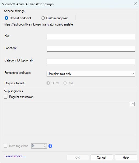Close the Azure AI Translator plugin dialog
Image resolution: width=139 pixels, height=163 pixels.
click(135, 4)
